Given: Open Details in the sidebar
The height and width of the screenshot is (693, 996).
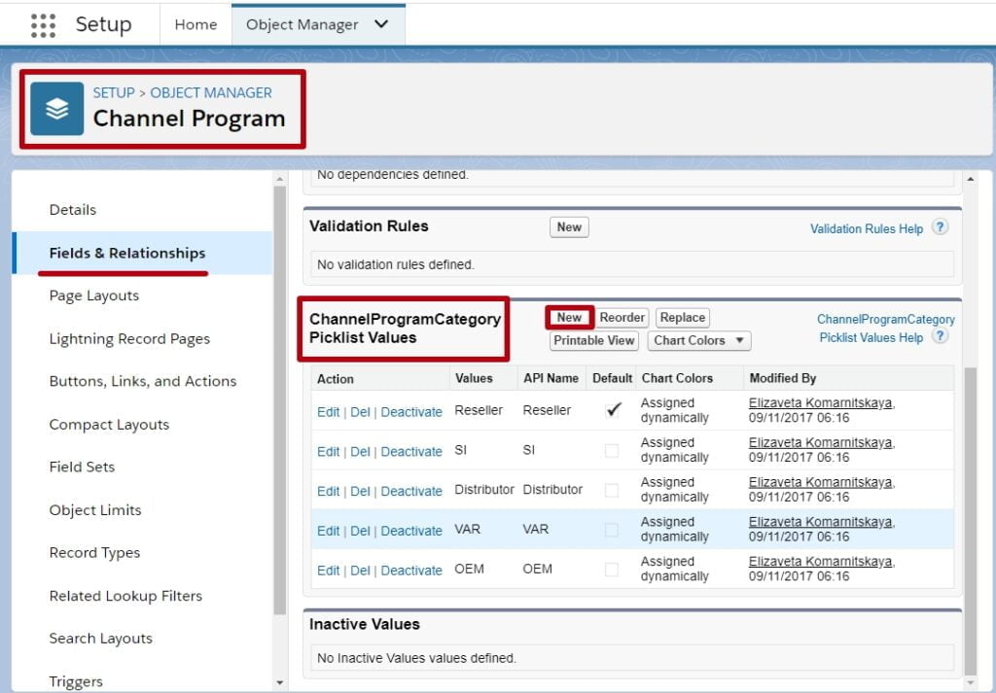Looking at the screenshot, I should pyautogui.click(x=72, y=210).
